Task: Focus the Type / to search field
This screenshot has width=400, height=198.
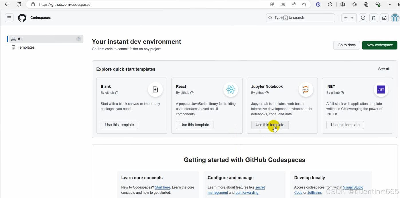Action: 300,18
